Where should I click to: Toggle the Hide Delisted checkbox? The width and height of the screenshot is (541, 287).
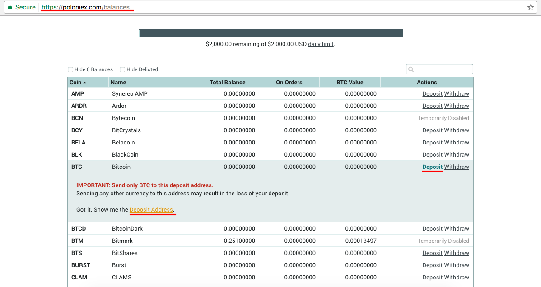coord(122,69)
